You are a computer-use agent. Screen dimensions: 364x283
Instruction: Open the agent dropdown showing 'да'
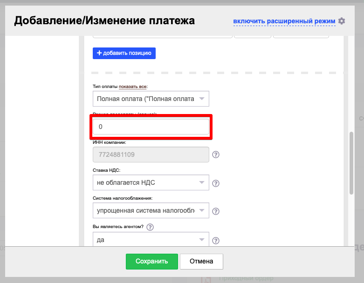(x=151, y=239)
